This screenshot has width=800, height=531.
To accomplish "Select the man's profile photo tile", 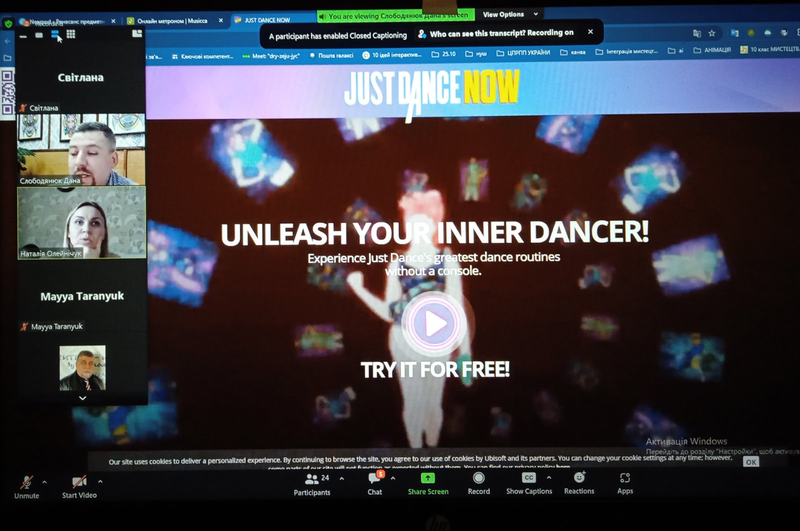I will pos(82,367).
